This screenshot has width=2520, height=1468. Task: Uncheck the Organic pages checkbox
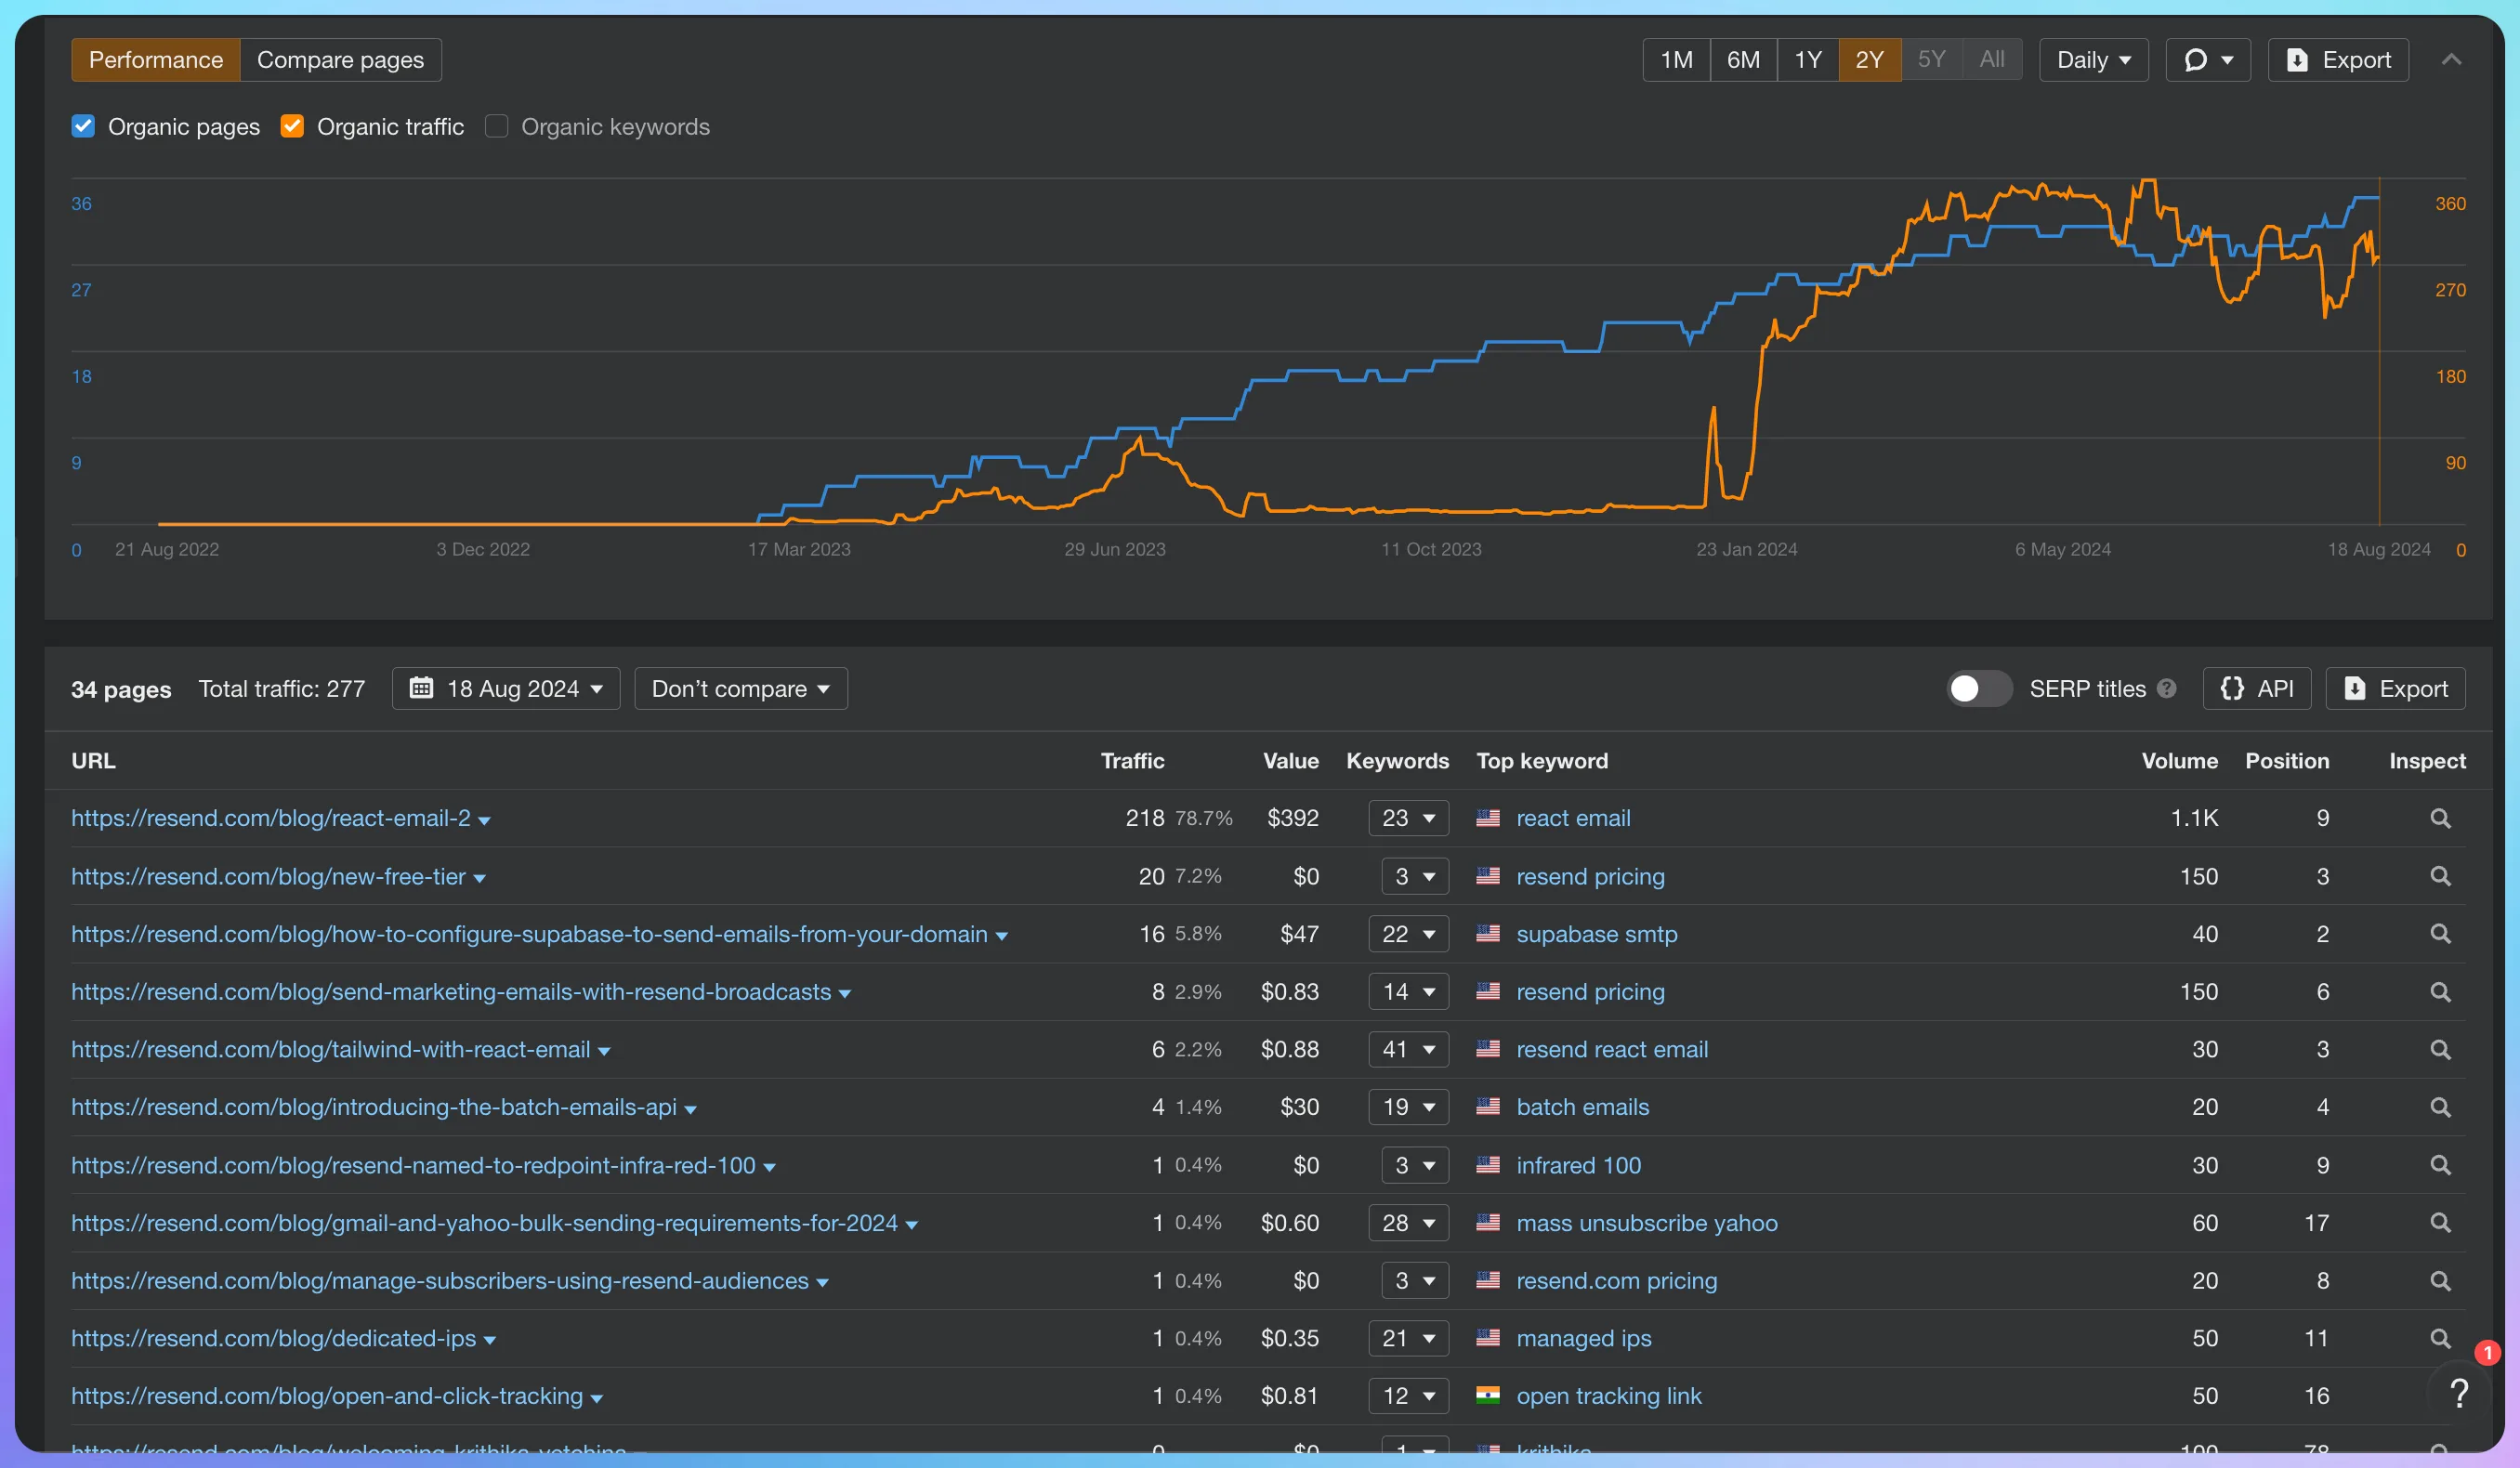[x=83, y=127]
